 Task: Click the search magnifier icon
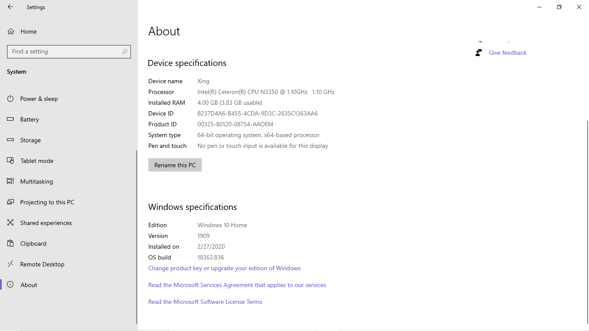(125, 51)
